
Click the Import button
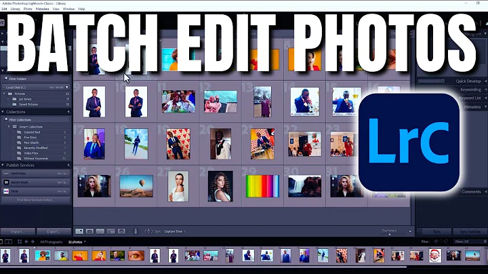coord(18,231)
